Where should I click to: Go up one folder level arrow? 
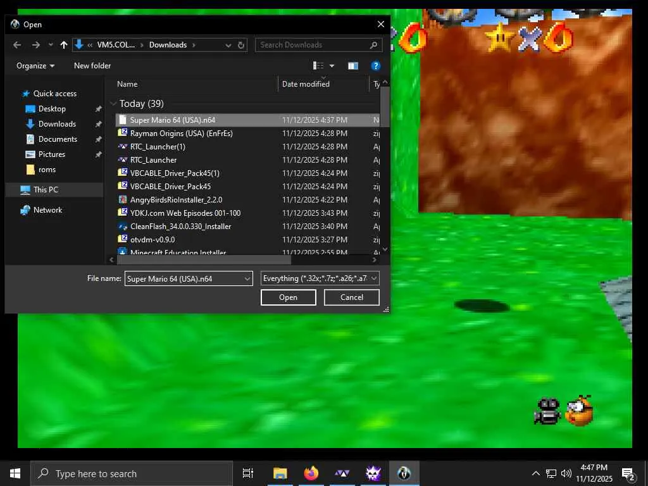coord(64,45)
